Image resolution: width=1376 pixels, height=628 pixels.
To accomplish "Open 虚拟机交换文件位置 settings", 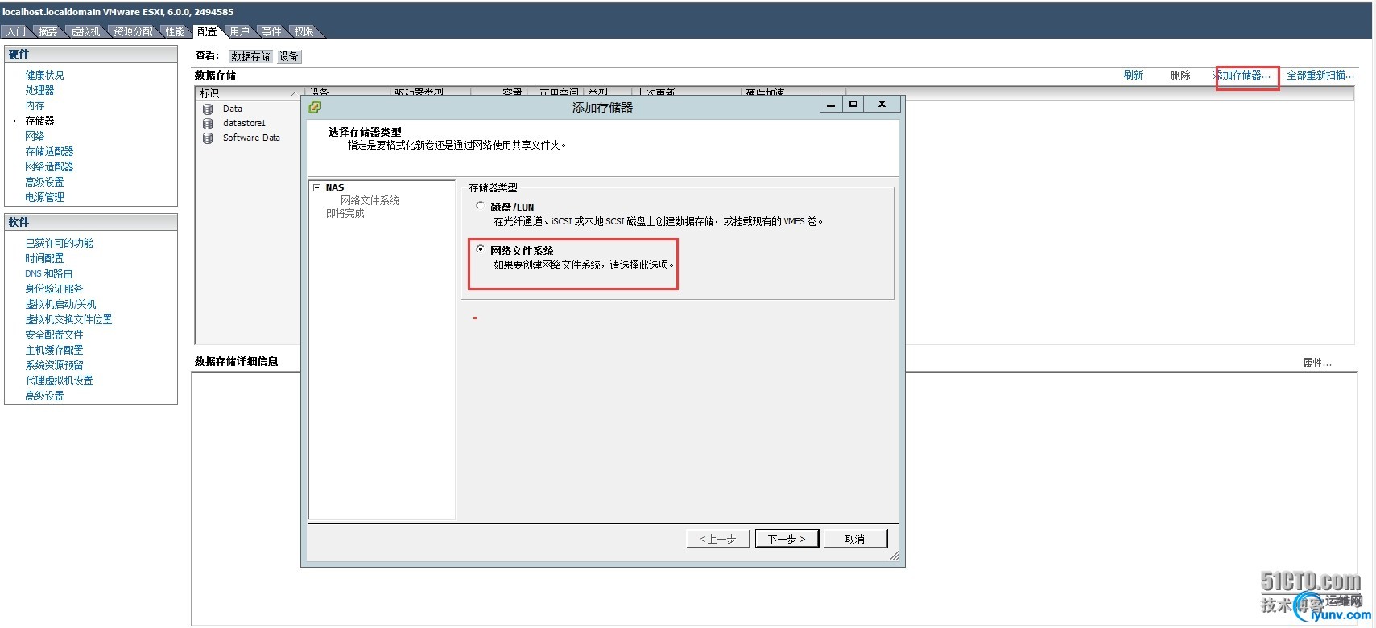I will [68, 319].
